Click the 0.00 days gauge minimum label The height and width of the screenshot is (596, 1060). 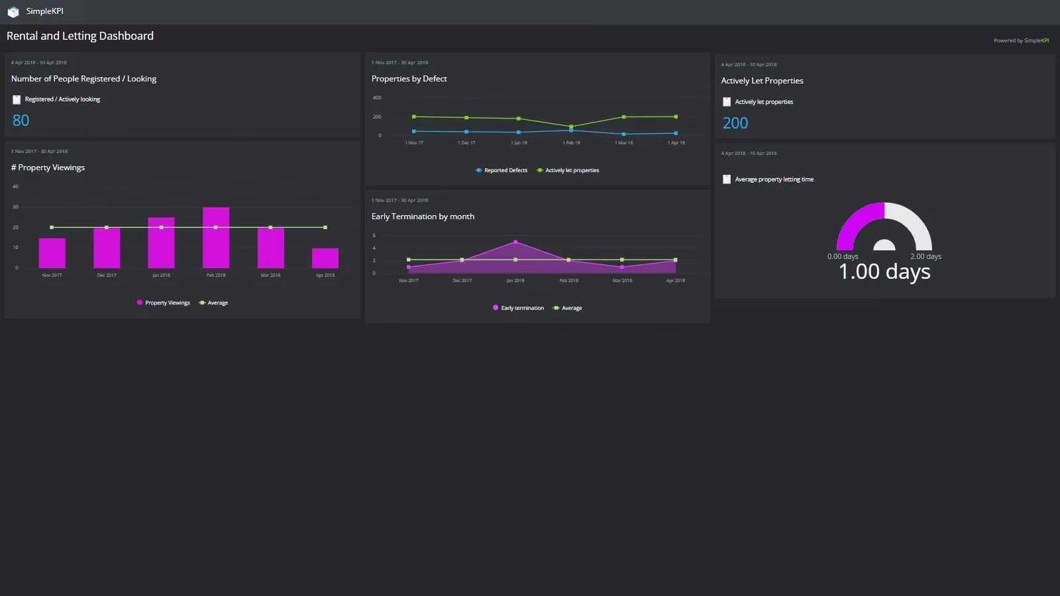click(843, 256)
